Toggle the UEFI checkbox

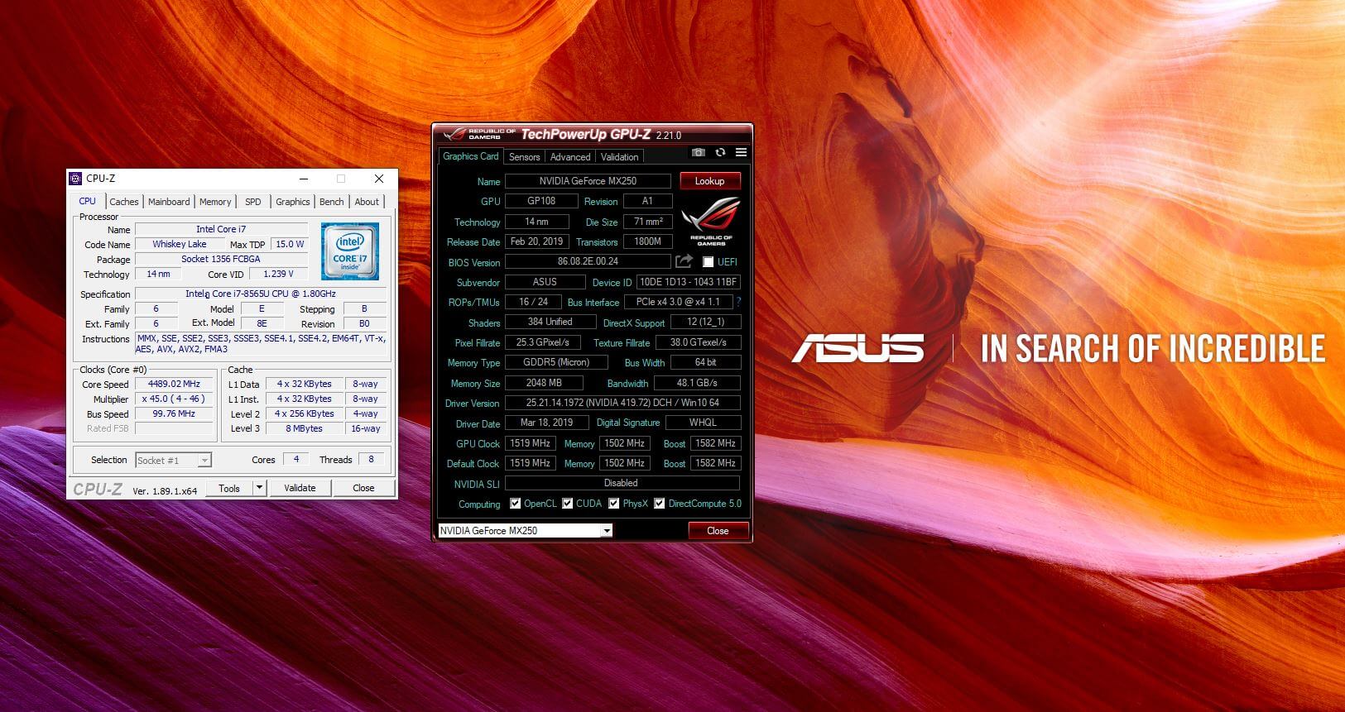708,262
